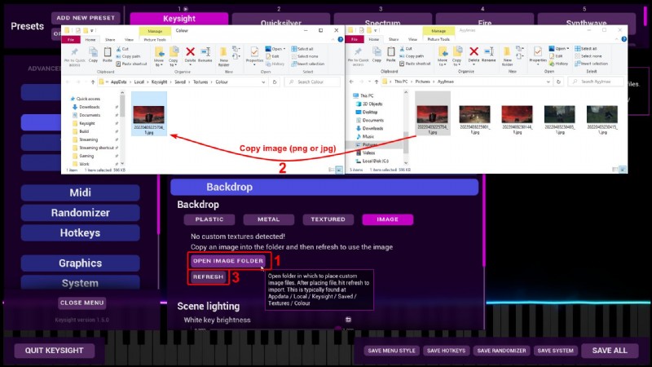
Task: Click Quit Keysight button
Action: point(55,351)
